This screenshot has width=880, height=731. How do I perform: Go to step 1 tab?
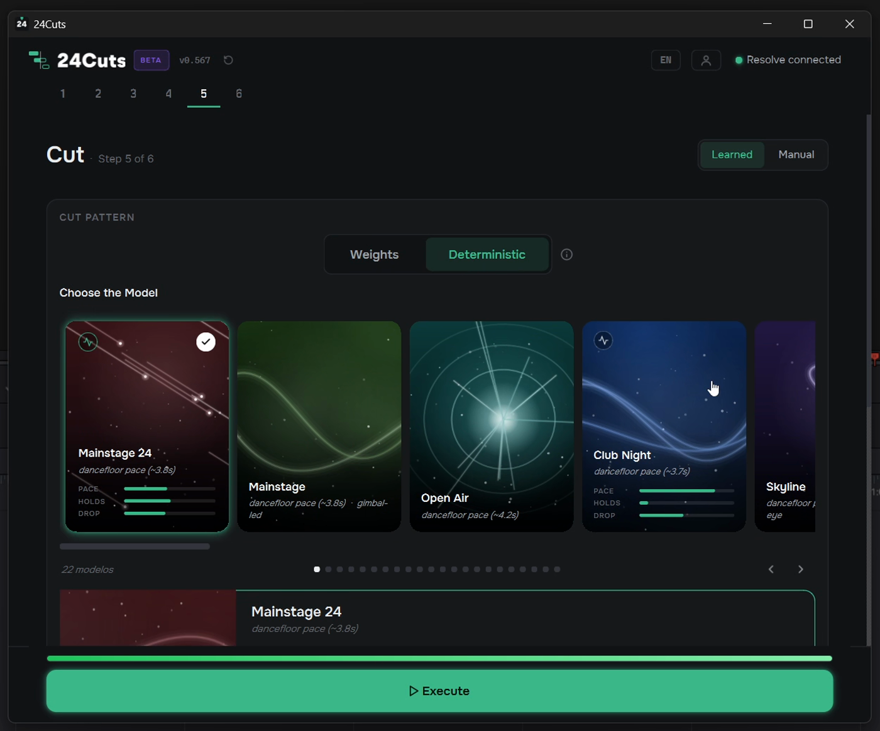pos(63,94)
